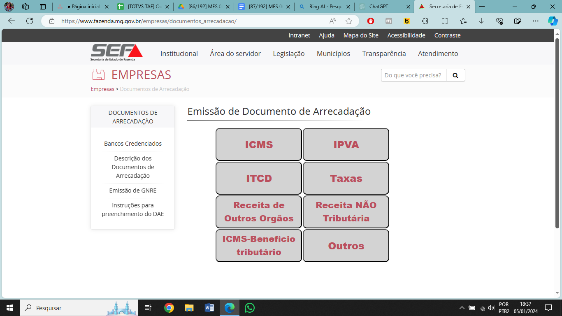Open the Copilot icon in Edge
This screenshot has height=316, width=562.
[553, 21]
